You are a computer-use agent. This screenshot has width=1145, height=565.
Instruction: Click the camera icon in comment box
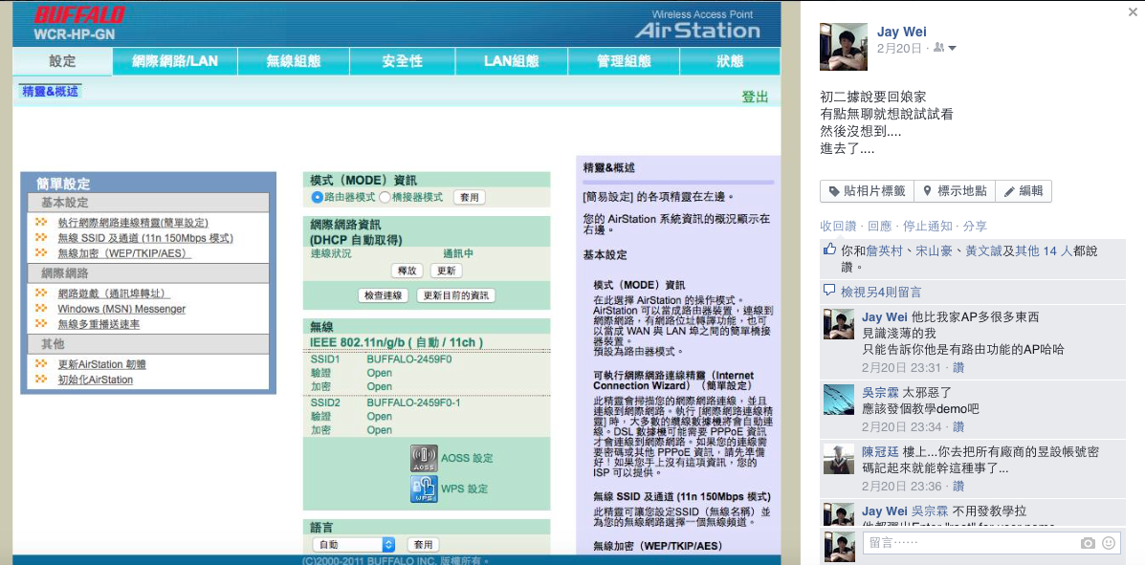coord(1088,543)
